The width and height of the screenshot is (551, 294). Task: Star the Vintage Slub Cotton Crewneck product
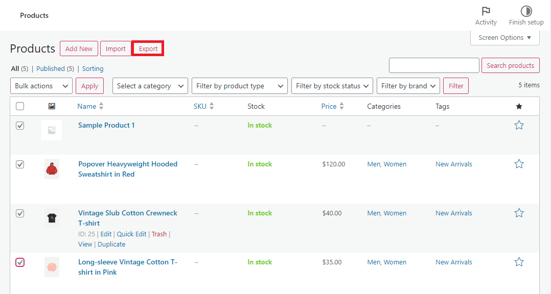pos(519,213)
